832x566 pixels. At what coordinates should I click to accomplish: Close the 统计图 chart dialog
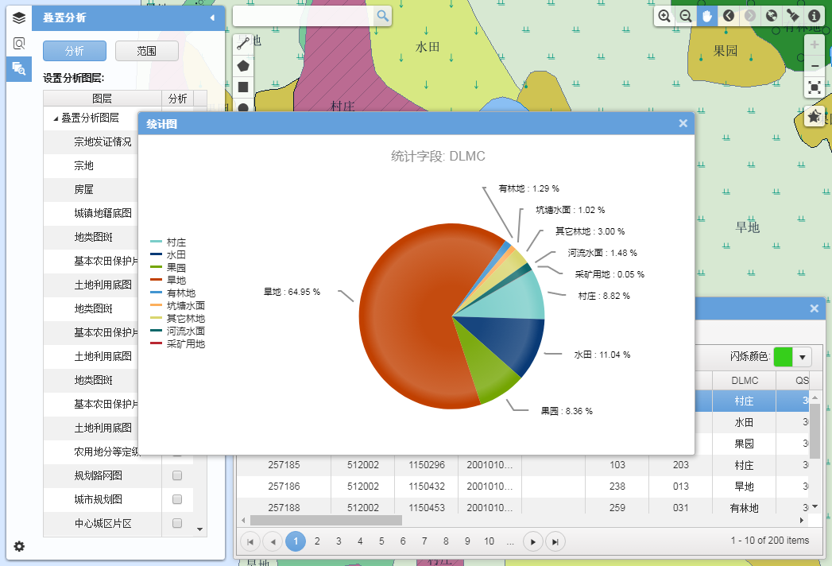point(683,123)
